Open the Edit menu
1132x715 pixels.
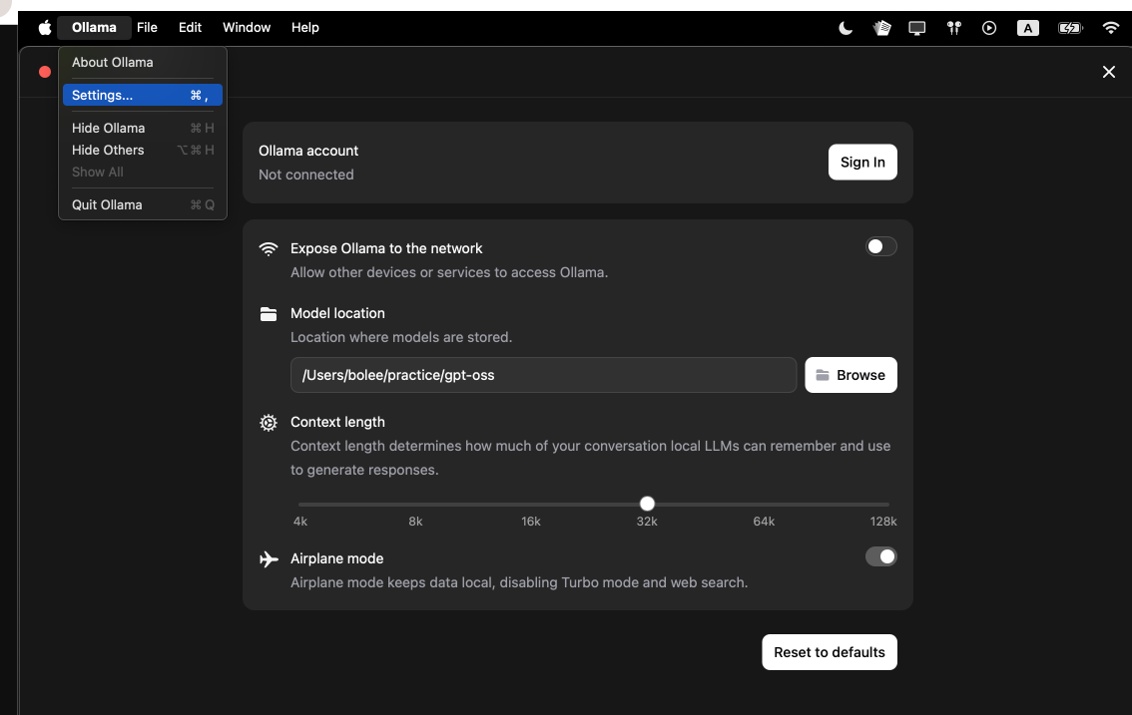[190, 27]
